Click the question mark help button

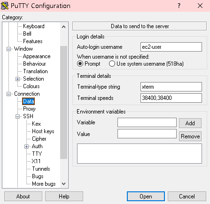point(179,6)
